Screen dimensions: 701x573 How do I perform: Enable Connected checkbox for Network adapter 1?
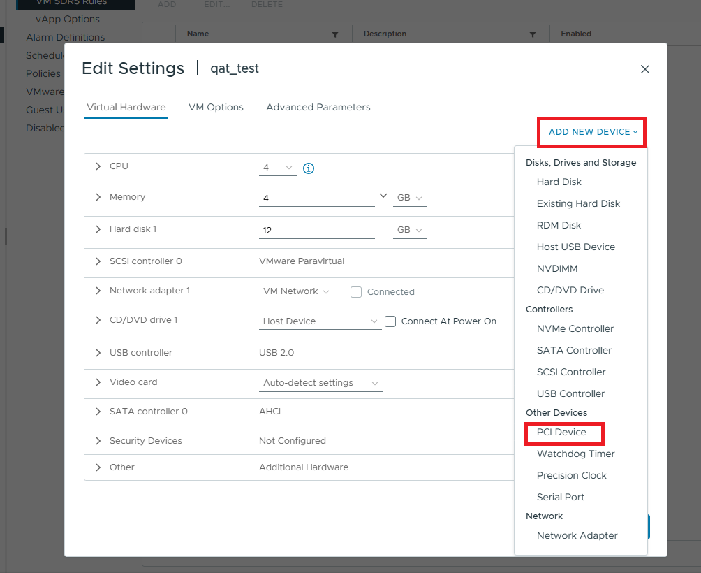[356, 292]
